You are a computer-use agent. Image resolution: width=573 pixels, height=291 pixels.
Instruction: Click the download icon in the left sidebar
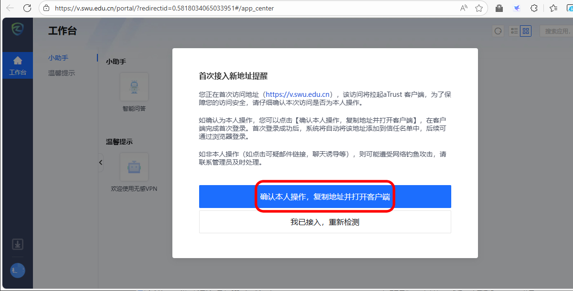(17, 244)
